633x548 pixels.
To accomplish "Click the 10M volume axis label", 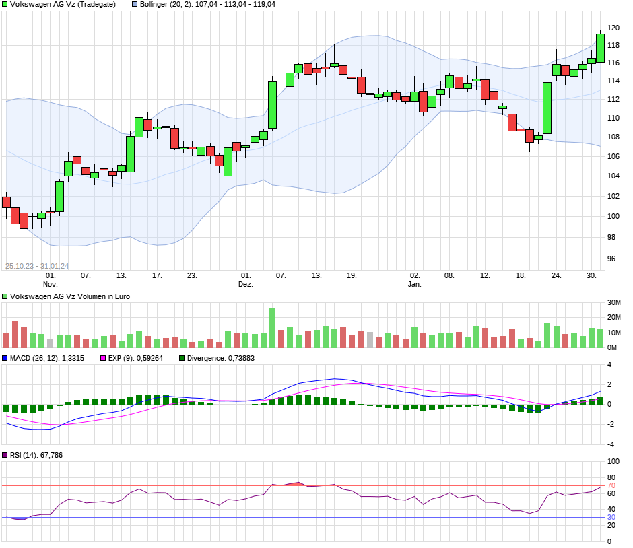I will pyautogui.click(x=614, y=333).
